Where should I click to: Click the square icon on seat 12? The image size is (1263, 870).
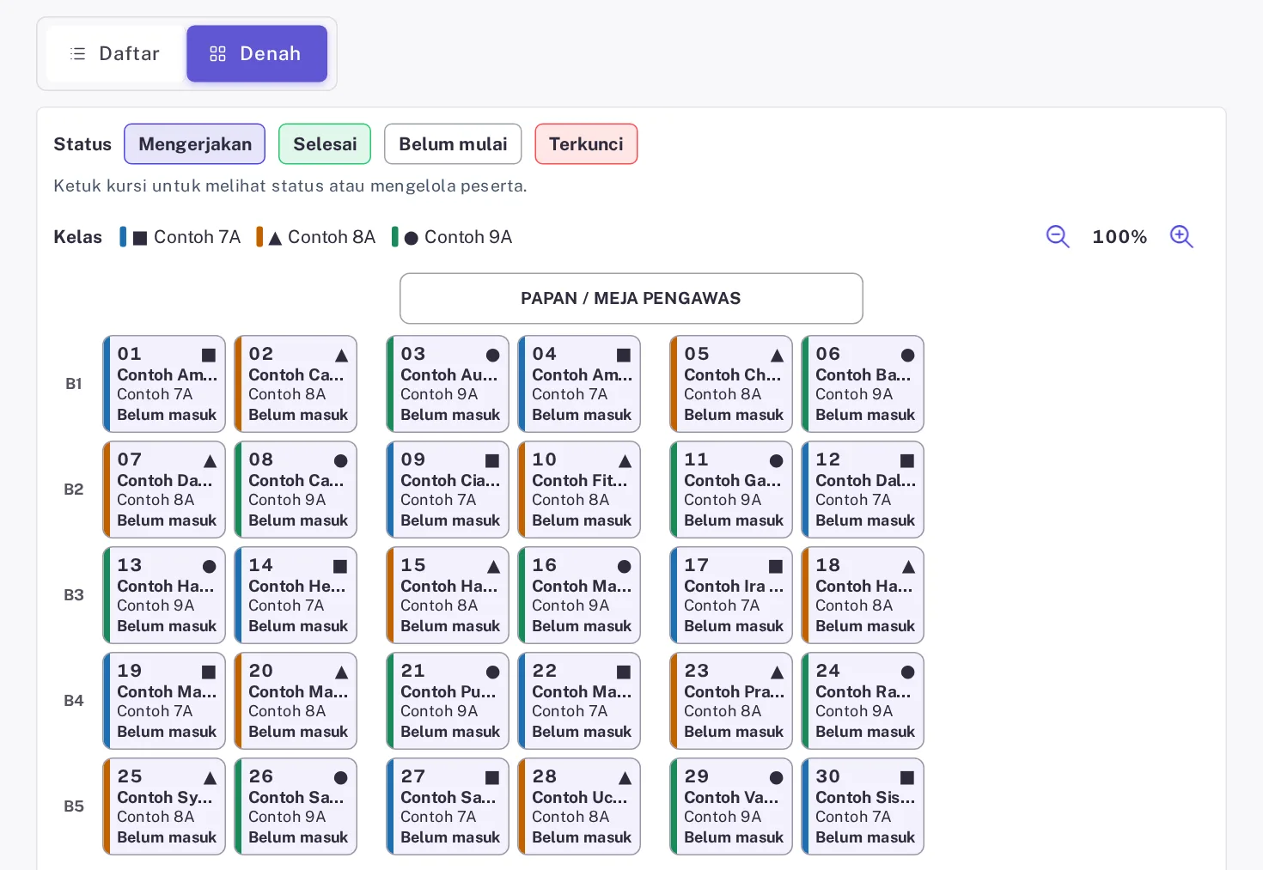tap(907, 461)
